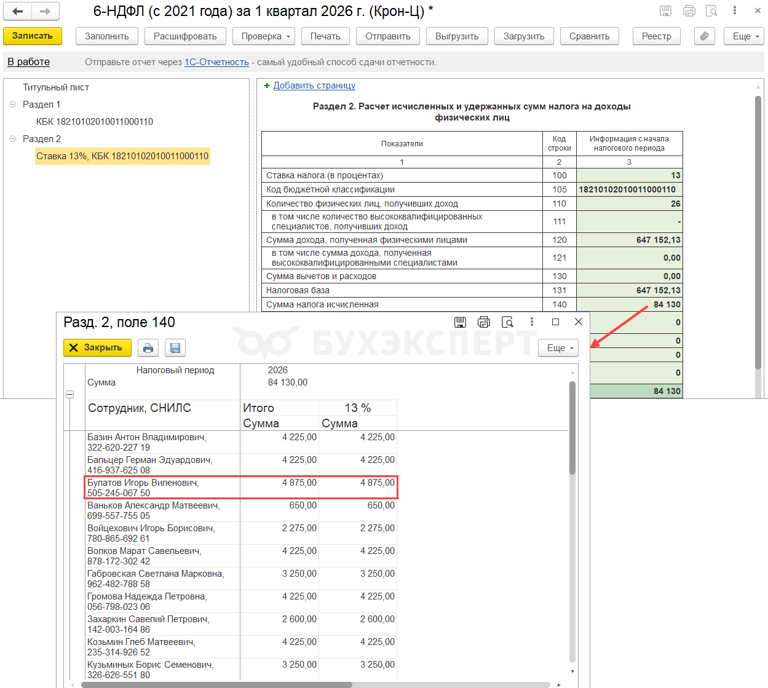Collapse the Раздел 1 tree node

point(12,105)
